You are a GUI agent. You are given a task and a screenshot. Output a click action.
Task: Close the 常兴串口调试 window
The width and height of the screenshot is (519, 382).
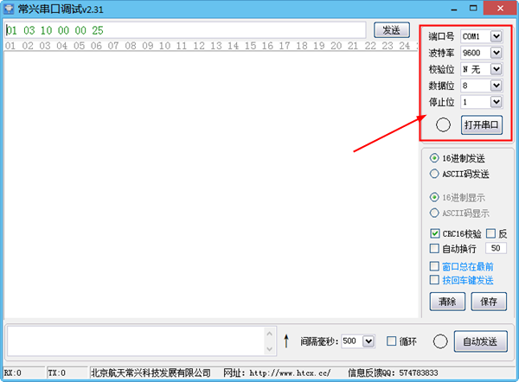500,9
